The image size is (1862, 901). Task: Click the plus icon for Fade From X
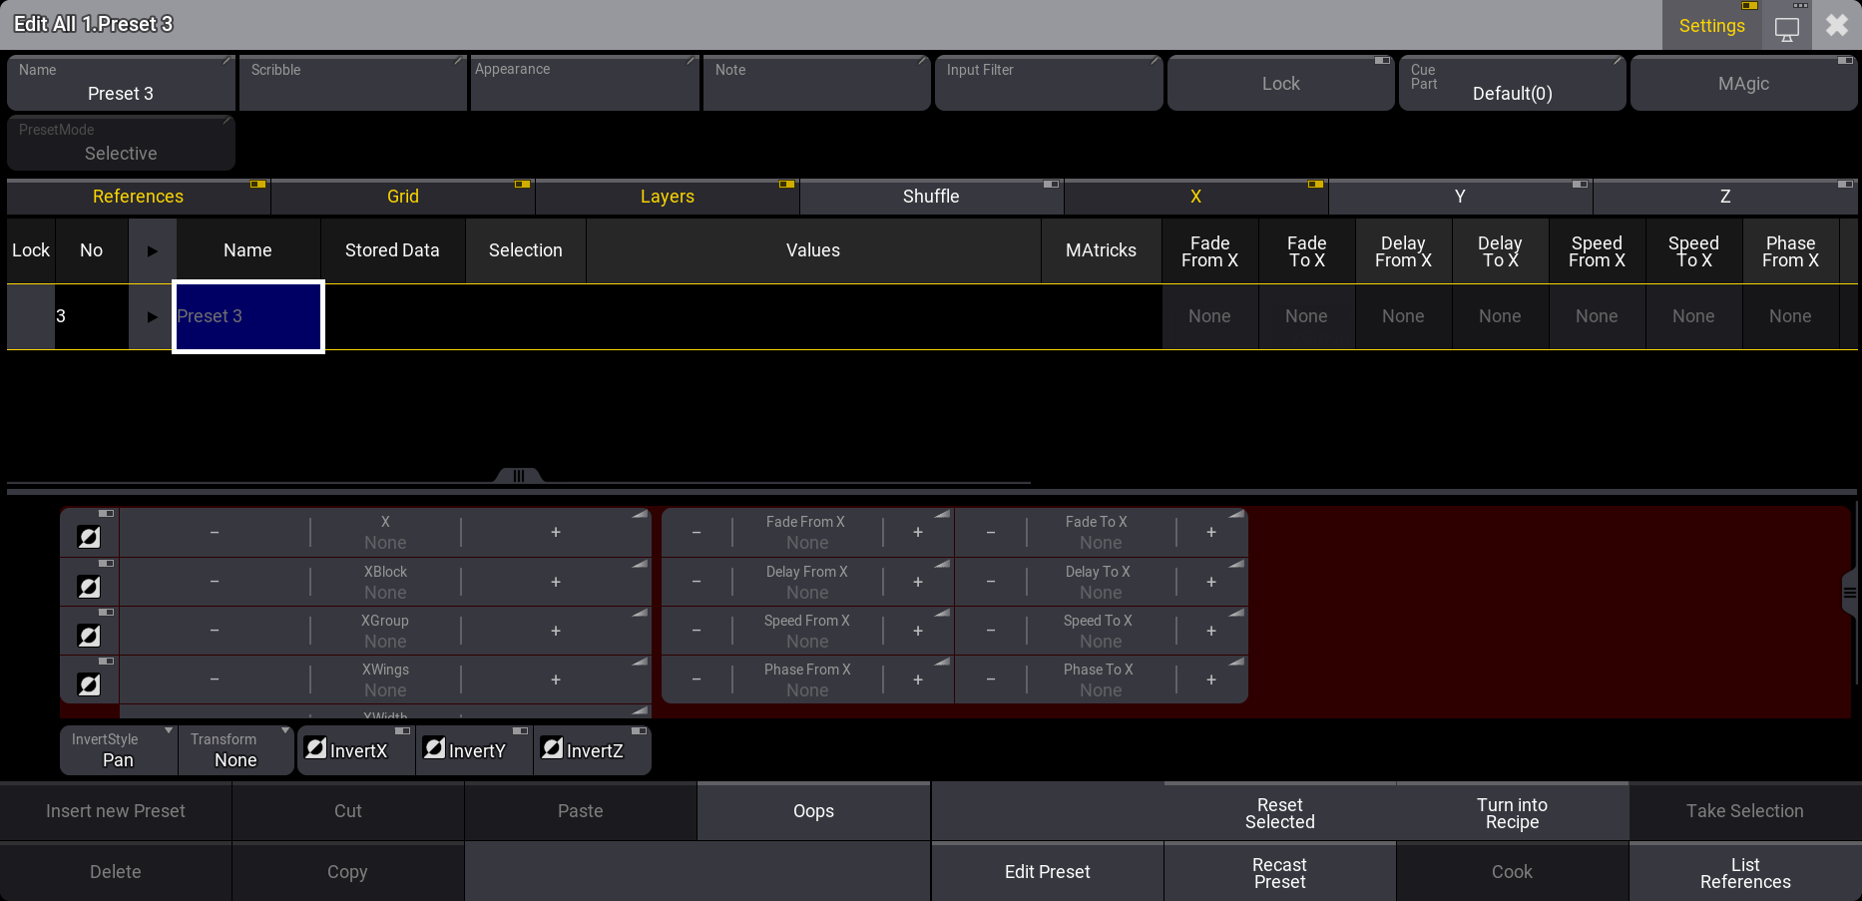[x=917, y=533]
